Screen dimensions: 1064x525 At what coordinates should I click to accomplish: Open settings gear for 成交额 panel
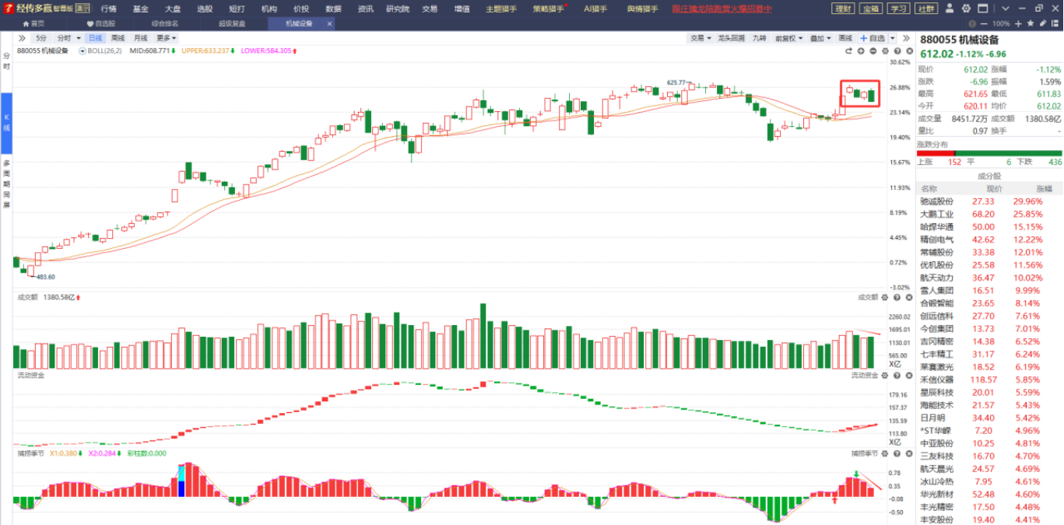[885, 297]
